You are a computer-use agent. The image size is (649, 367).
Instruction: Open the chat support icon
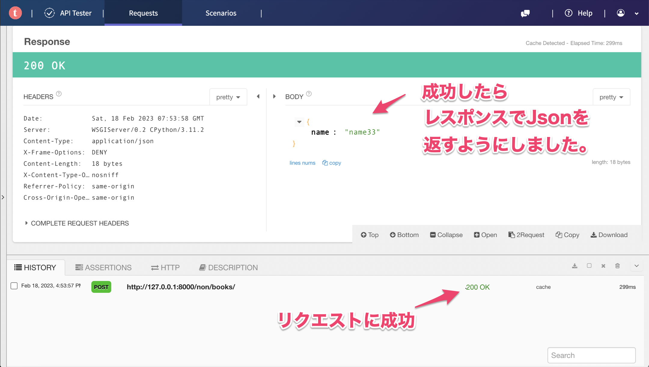point(525,13)
